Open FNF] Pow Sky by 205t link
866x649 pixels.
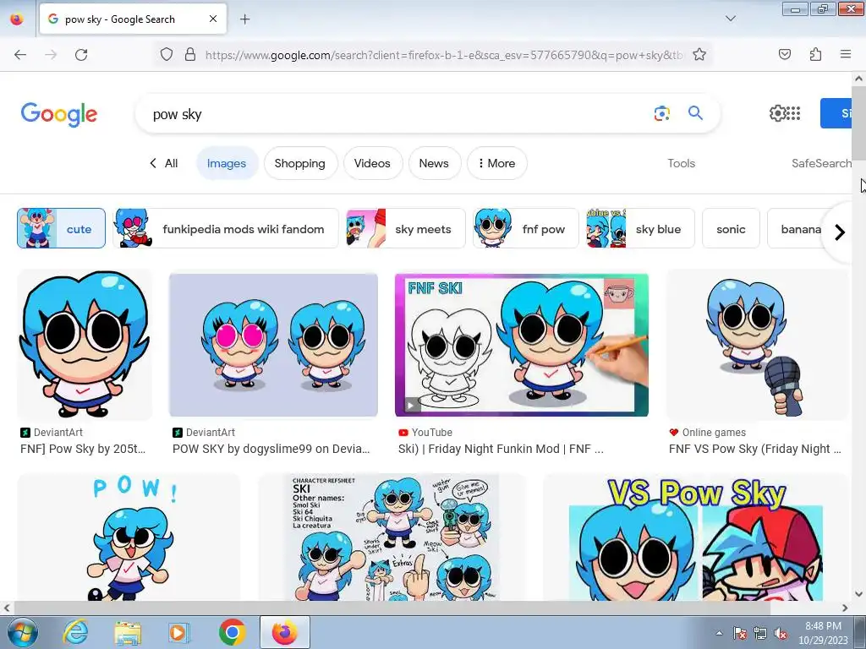coord(83,449)
